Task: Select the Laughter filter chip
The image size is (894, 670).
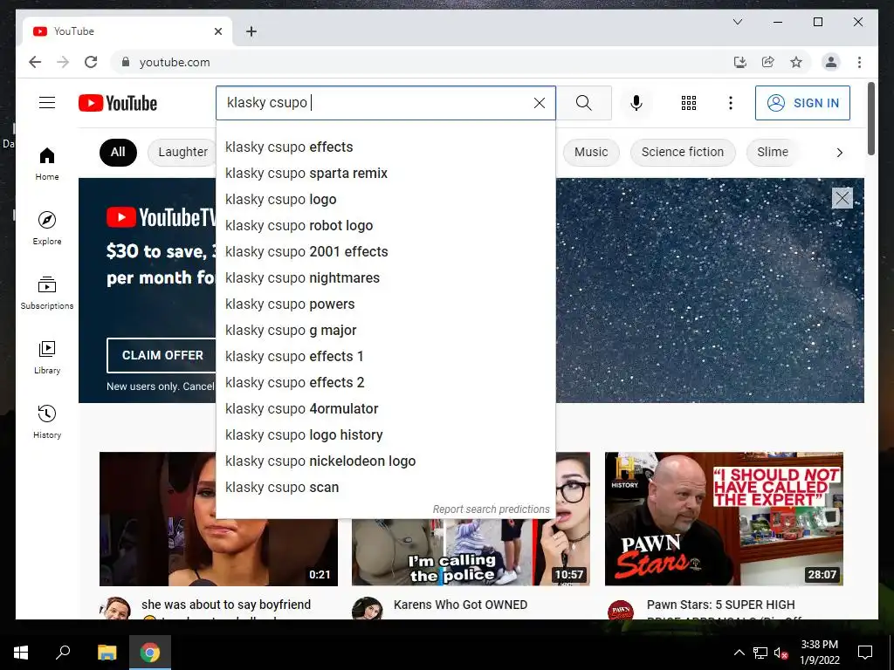Action: coord(182,152)
